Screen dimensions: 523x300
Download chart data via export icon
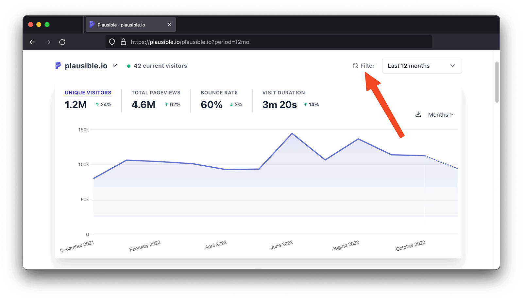click(x=418, y=114)
